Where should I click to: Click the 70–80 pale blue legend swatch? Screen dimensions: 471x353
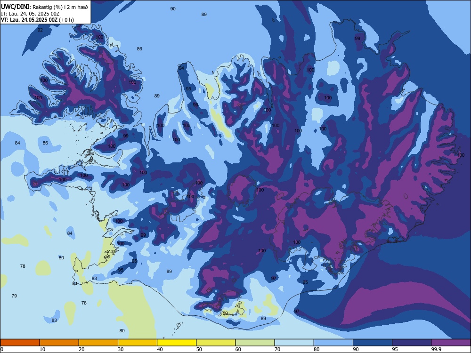click(294, 343)
